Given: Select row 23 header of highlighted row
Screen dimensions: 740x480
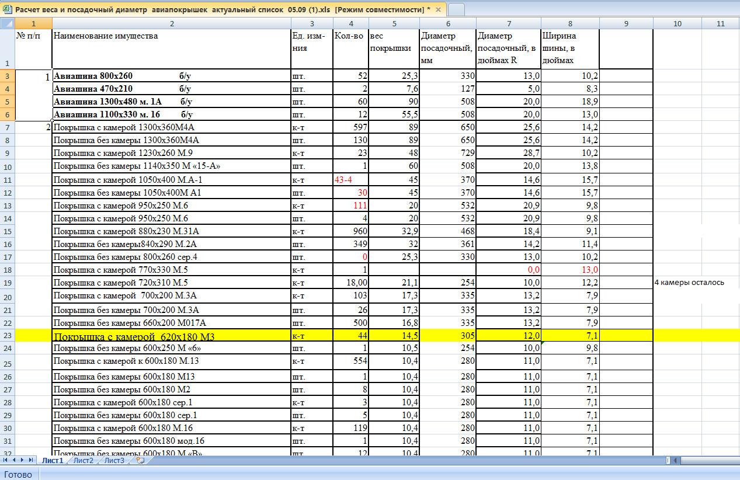Looking at the screenshot, I should 7,336.
